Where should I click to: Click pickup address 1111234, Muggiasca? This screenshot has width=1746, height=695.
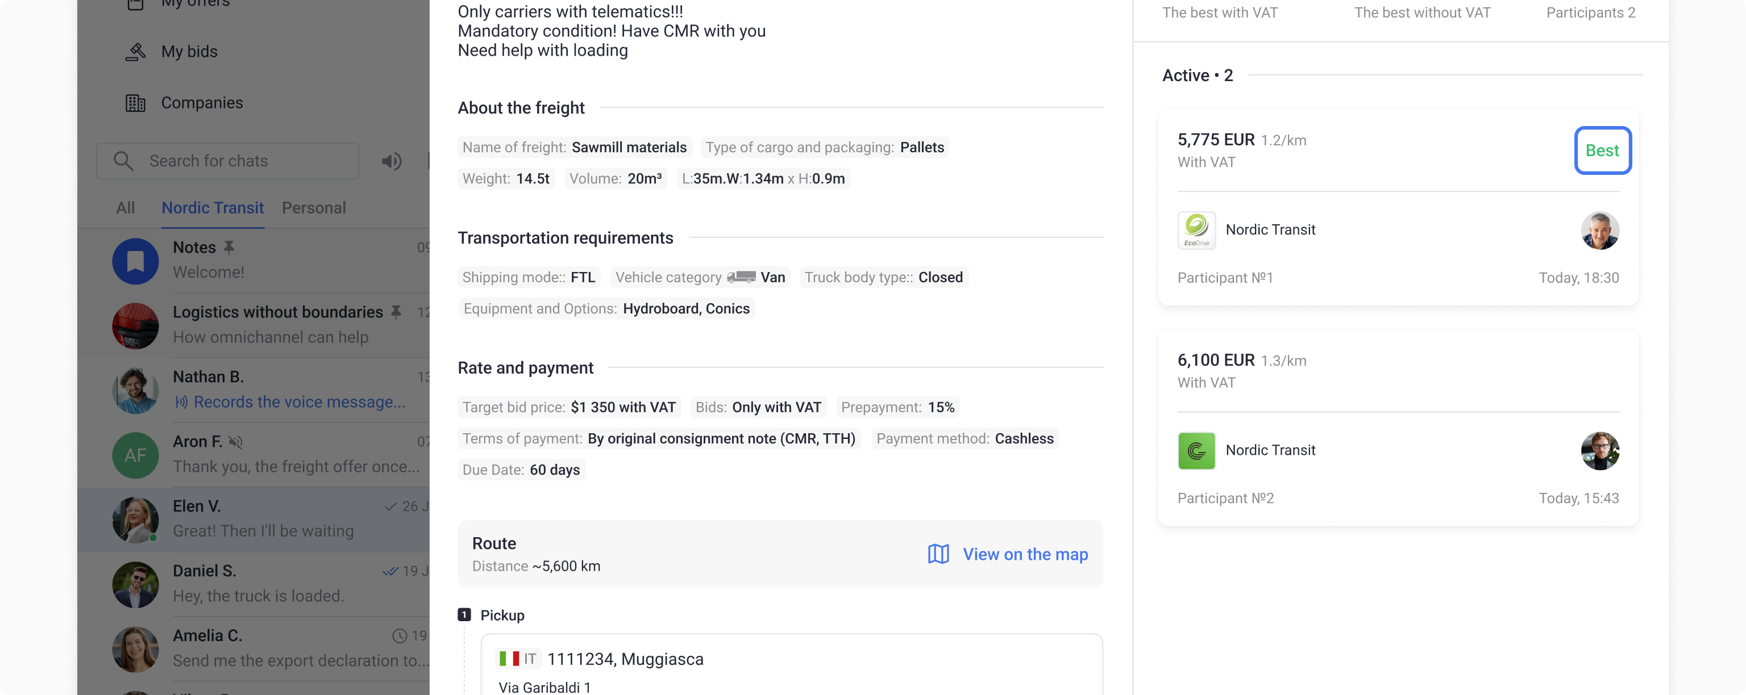[x=625, y=659]
